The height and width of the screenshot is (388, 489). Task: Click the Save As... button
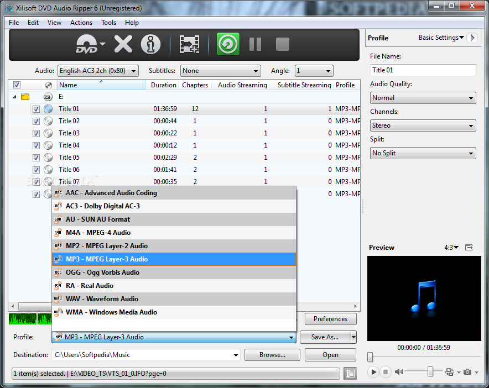325,337
